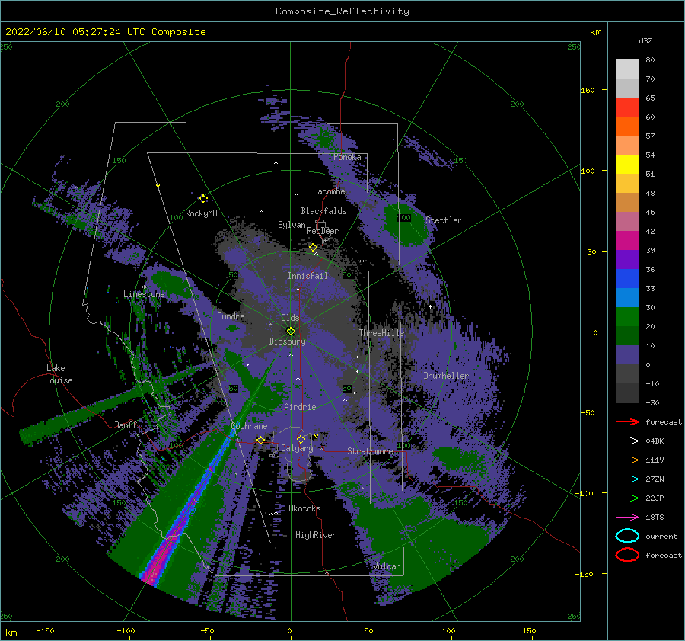
Task: Click the slate 0-10 dBZ swatch
Action: coord(627,355)
